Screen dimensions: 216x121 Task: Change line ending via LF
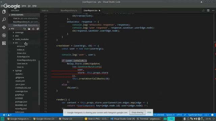coord(185,115)
